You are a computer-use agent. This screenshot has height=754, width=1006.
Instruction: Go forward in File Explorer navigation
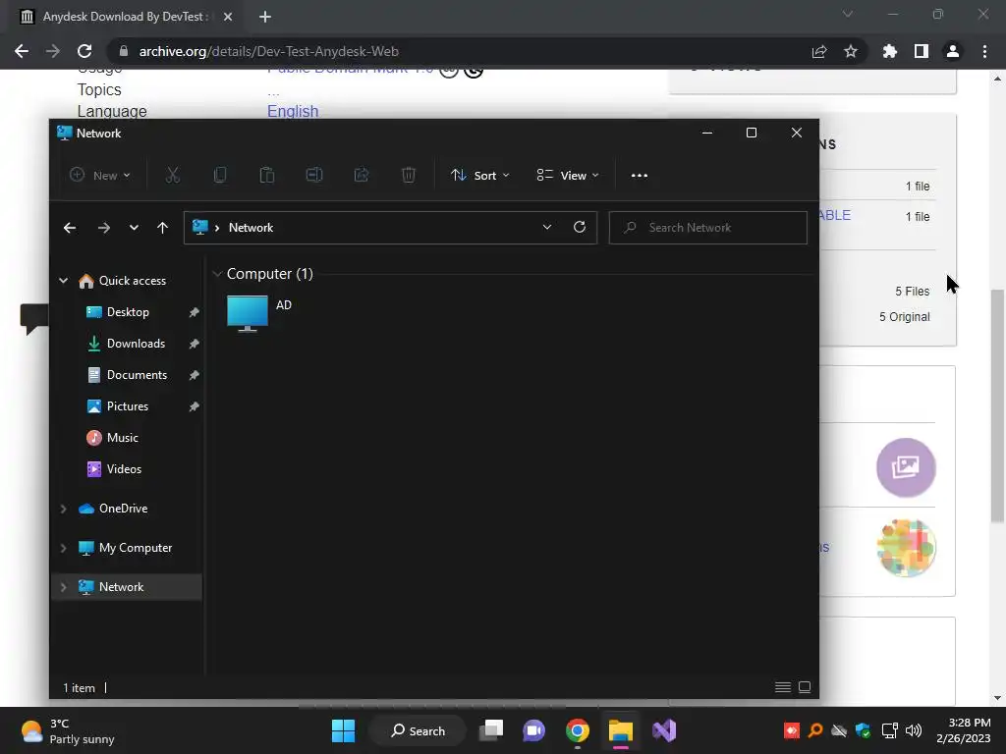[103, 228]
